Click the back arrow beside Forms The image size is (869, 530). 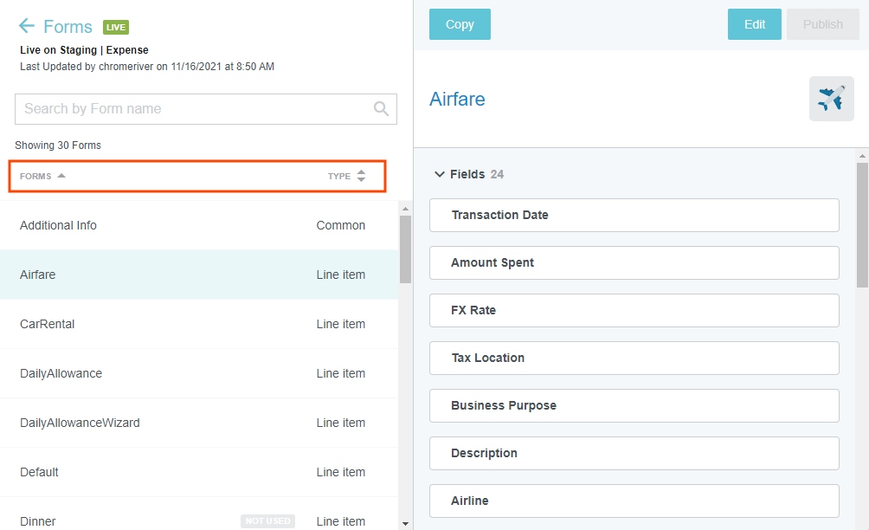tap(27, 26)
